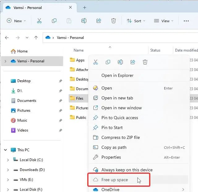This screenshot has height=192, width=198.
Task: Close the Vamsi - Personal tab
Action: pos(71,7)
